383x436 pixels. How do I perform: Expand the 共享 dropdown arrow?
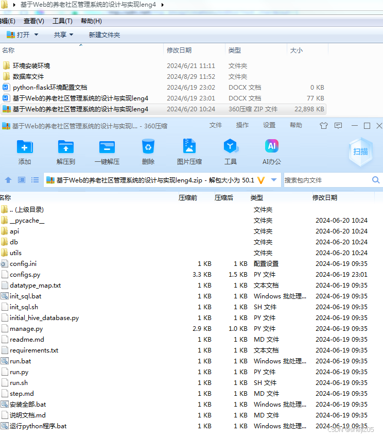pyautogui.click(x=72, y=35)
